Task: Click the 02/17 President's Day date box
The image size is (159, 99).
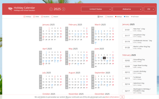Action: [x=127, y=91]
